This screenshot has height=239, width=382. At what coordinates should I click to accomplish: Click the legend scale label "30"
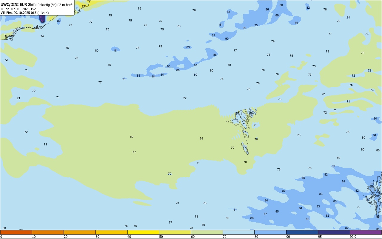[x=97, y=237]
